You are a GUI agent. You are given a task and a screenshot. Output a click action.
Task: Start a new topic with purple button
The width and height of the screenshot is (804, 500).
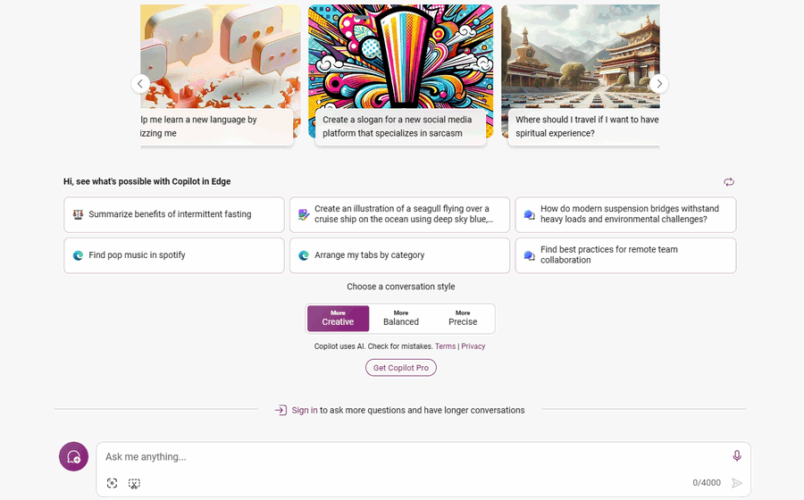(x=73, y=456)
